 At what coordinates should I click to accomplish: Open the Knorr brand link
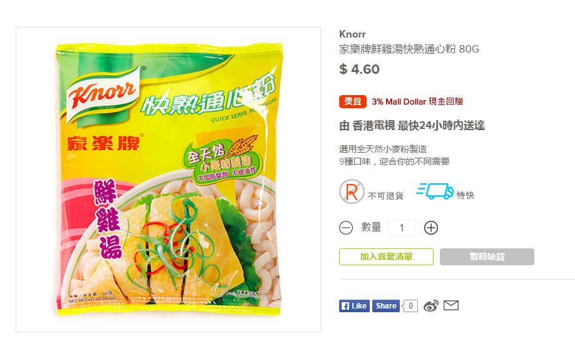[352, 34]
